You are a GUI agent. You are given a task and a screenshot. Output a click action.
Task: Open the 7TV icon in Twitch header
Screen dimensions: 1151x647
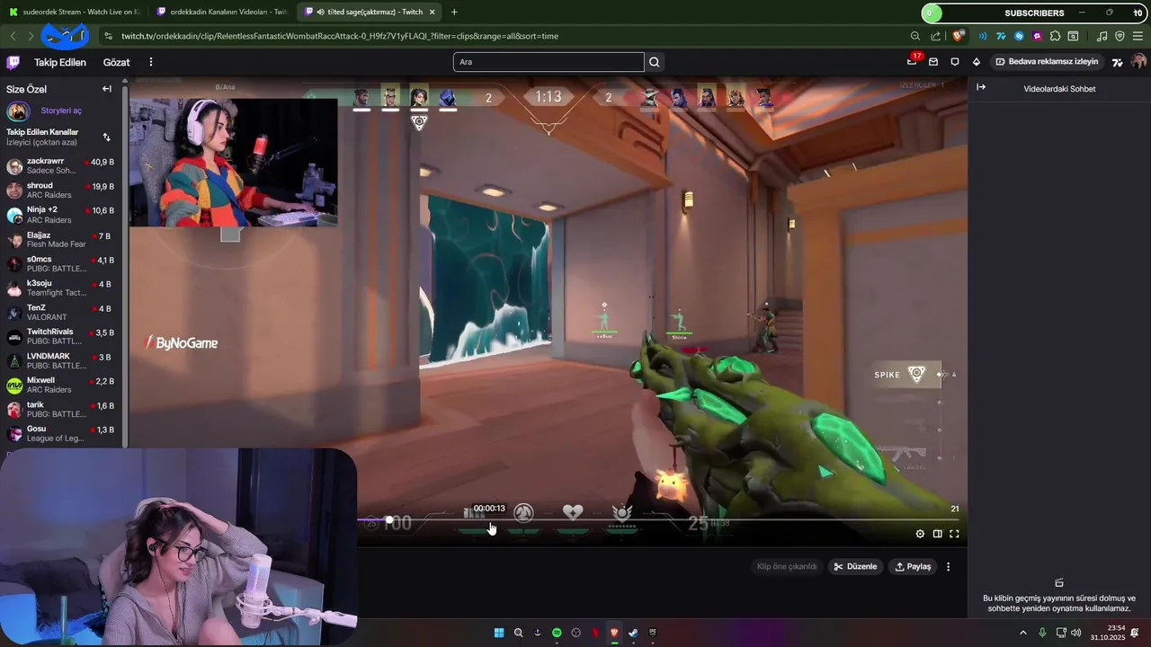(x=1118, y=62)
